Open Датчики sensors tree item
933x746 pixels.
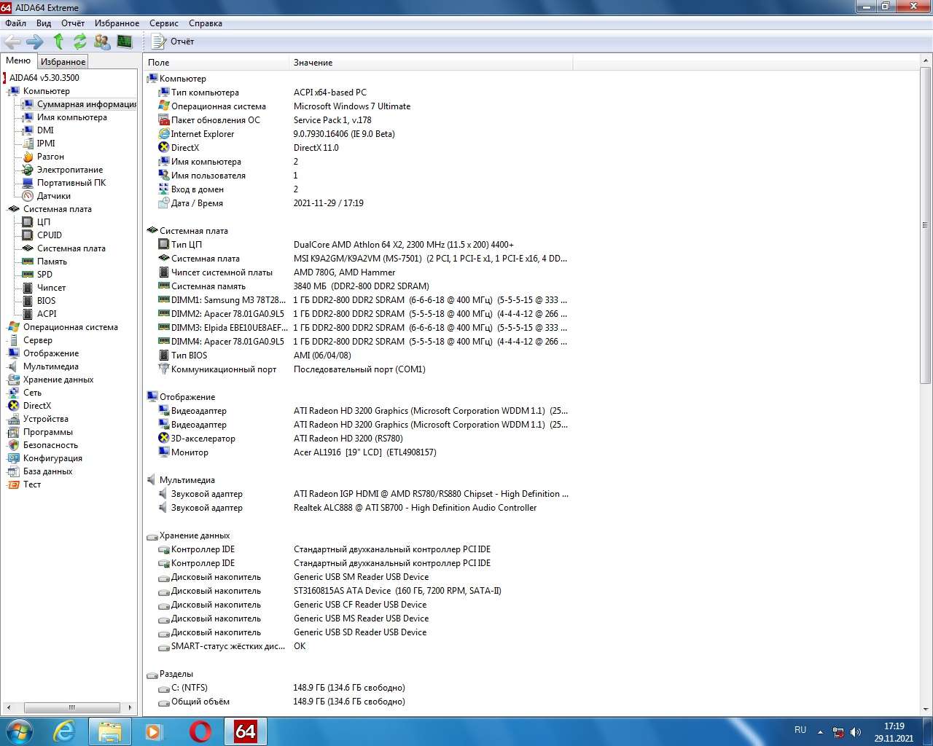coord(53,196)
